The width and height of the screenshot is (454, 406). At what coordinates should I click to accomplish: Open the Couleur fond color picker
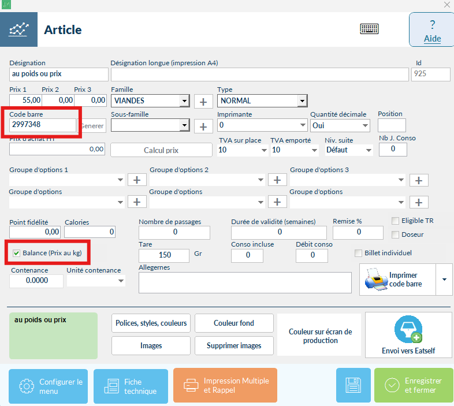(234, 323)
